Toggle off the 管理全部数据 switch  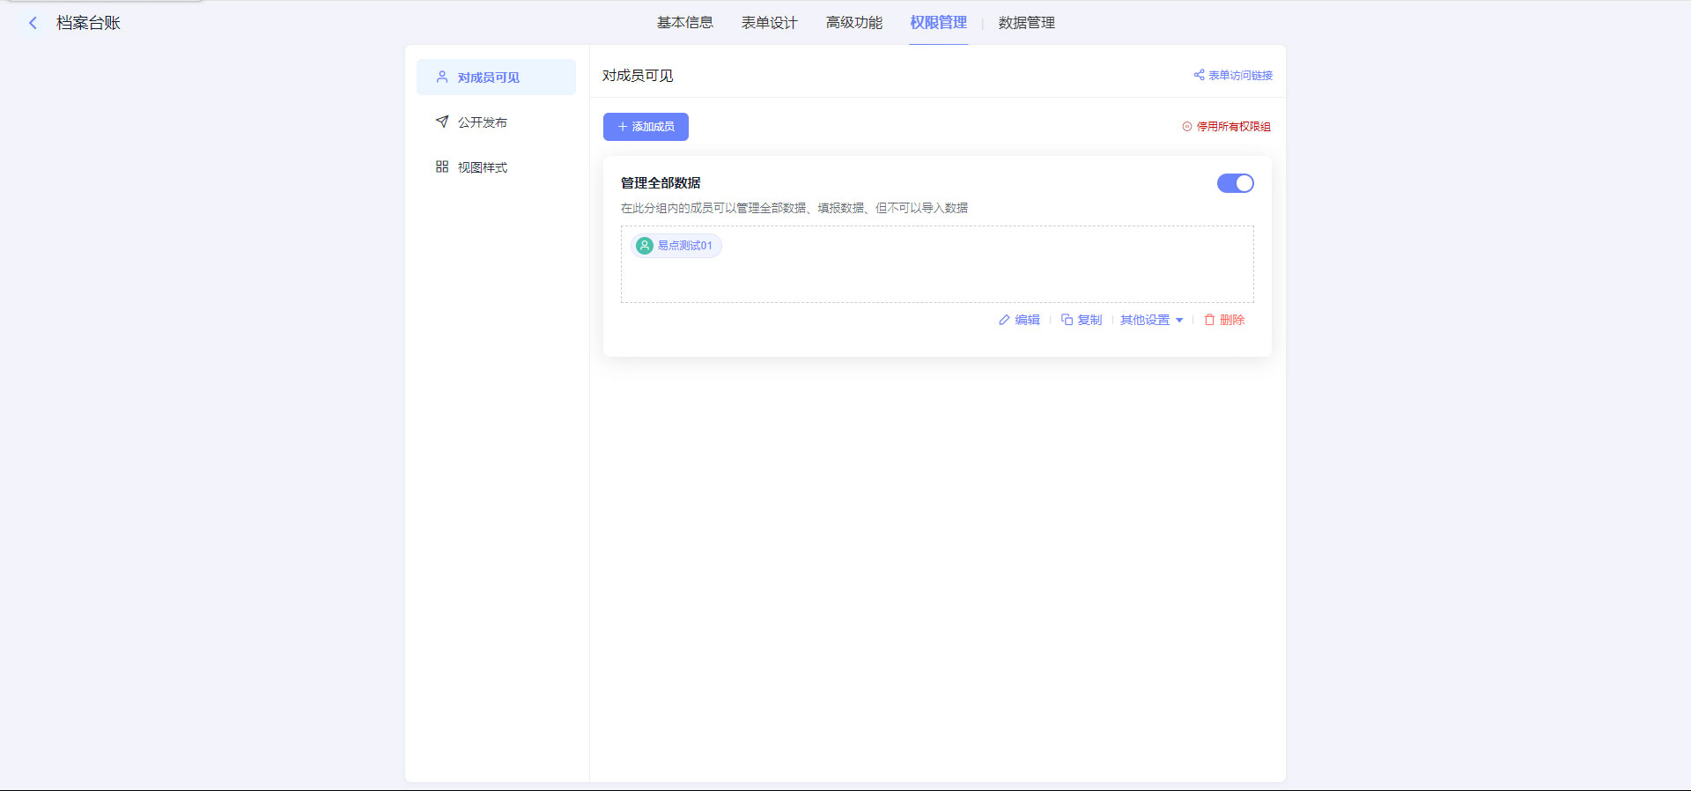1235,183
